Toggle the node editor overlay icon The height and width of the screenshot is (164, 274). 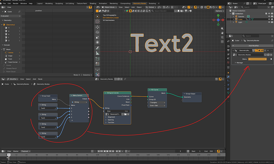click(220, 79)
